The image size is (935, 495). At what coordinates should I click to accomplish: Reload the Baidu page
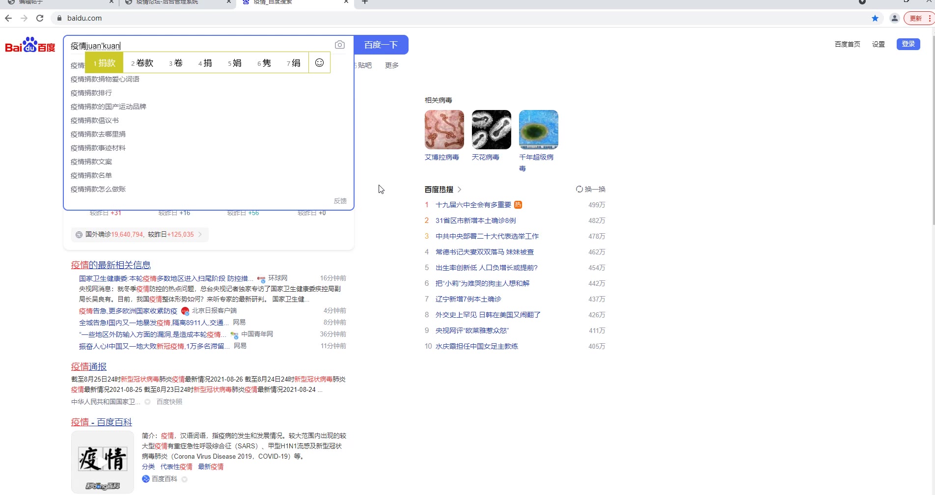(x=40, y=18)
